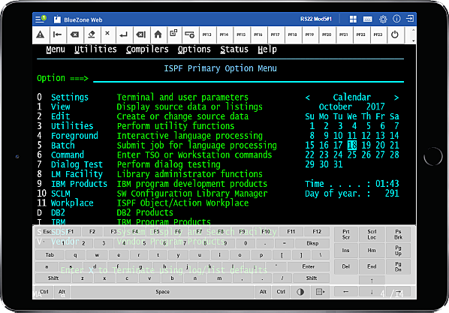Screen dimensions: 449x313
Task: Click the sign-out exit icon
Action: click(x=410, y=19)
